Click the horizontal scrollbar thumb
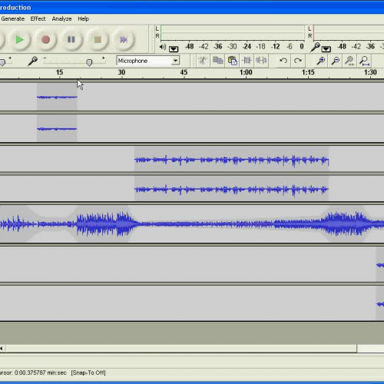Viewport: 384px width, 384px height. (x=181, y=349)
